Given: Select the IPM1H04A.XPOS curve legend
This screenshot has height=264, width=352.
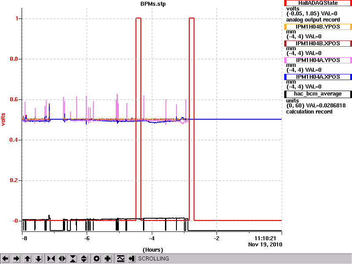Looking at the screenshot, I should 318,77.
